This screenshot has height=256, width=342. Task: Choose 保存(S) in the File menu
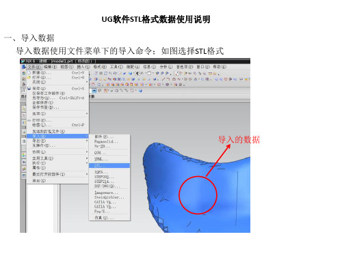tap(57, 88)
